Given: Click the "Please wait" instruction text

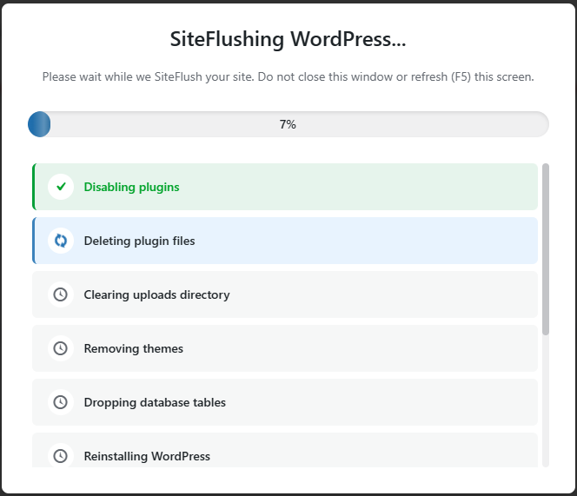Looking at the screenshot, I should (x=288, y=76).
